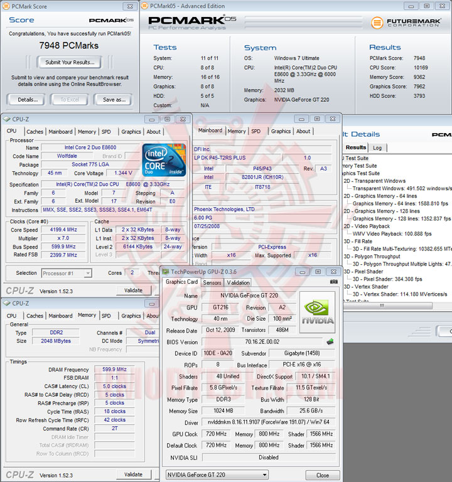Open the Log tab in Result Details

pos(377,148)
